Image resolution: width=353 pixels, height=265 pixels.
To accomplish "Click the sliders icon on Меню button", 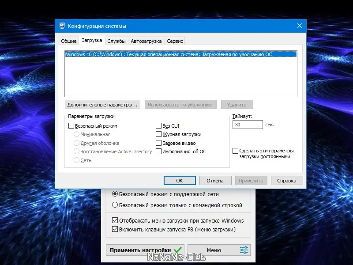I will (244, 250).
